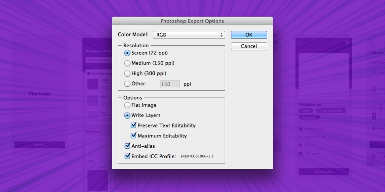
Task: Click the Photoshop Export Options title bar
Action: click(192, 21)
